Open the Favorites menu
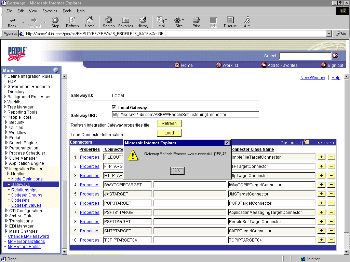 click(50, 11)
